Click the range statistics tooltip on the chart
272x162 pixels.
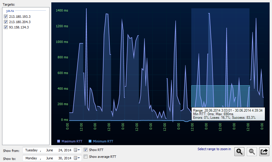click(228, 114)
